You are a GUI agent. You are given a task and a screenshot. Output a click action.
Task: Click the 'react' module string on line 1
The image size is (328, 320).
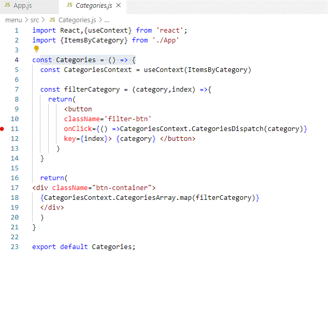point(169,31)
